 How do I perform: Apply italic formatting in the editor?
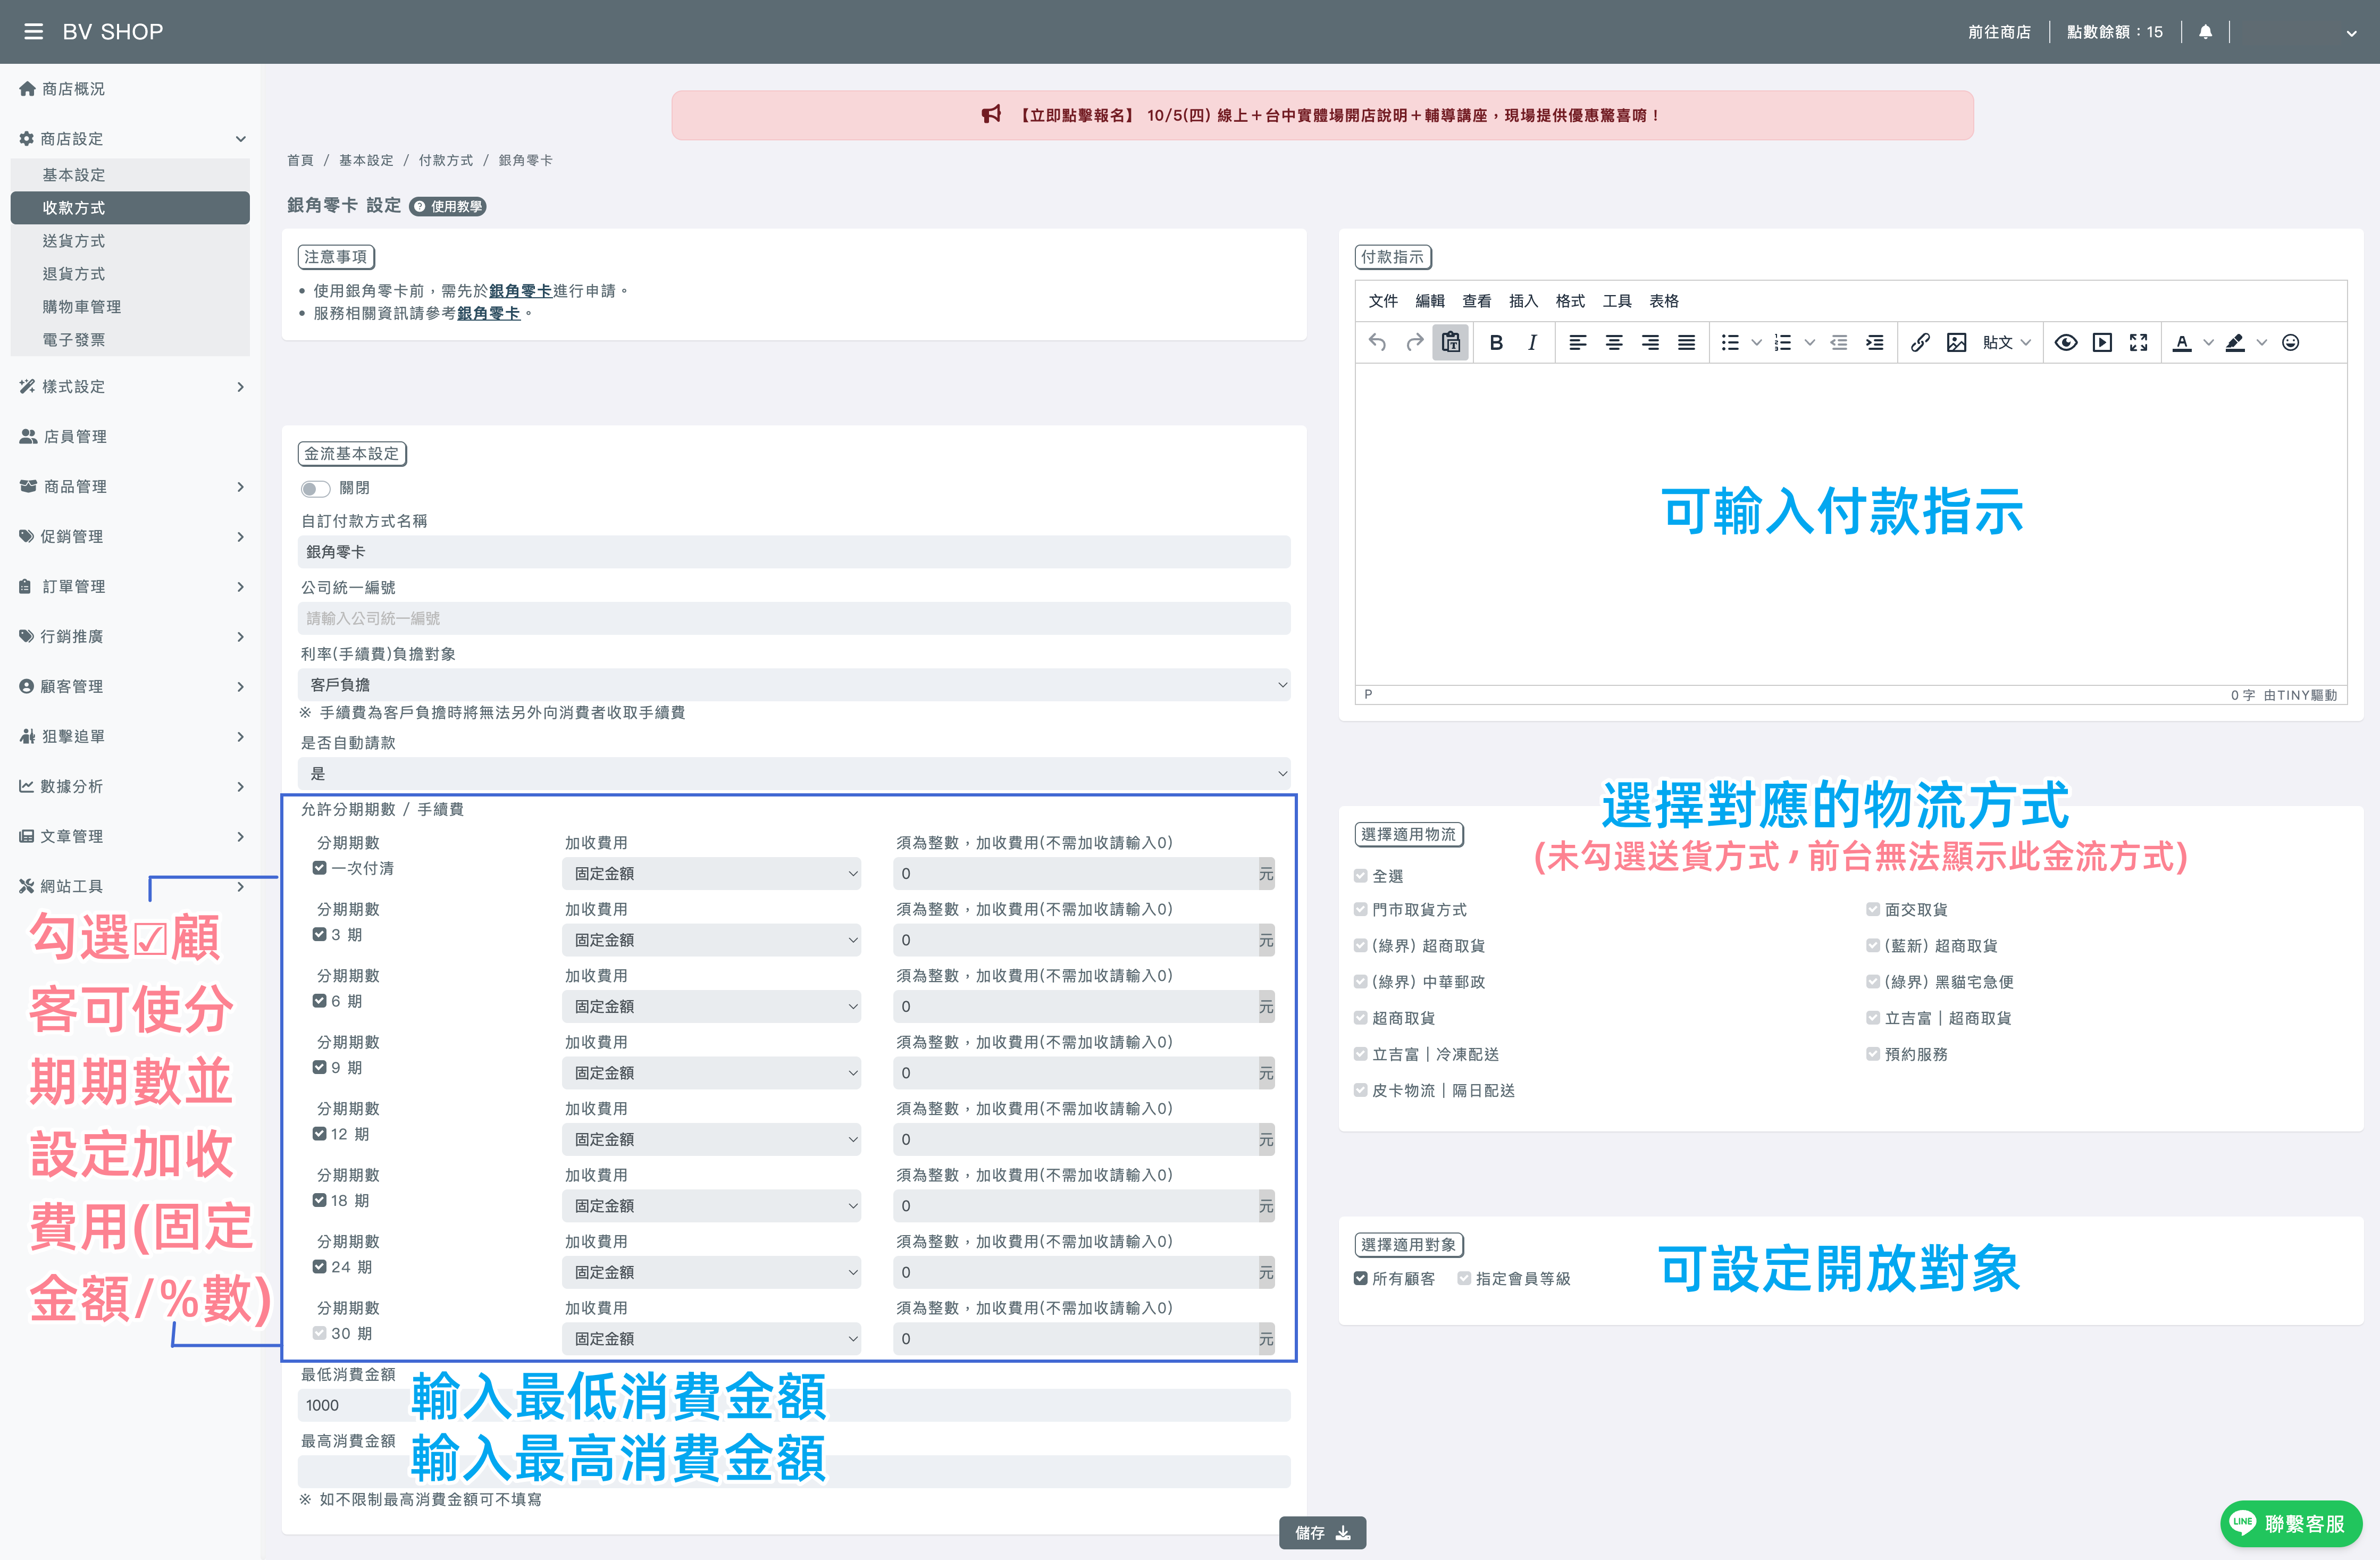1532,343
